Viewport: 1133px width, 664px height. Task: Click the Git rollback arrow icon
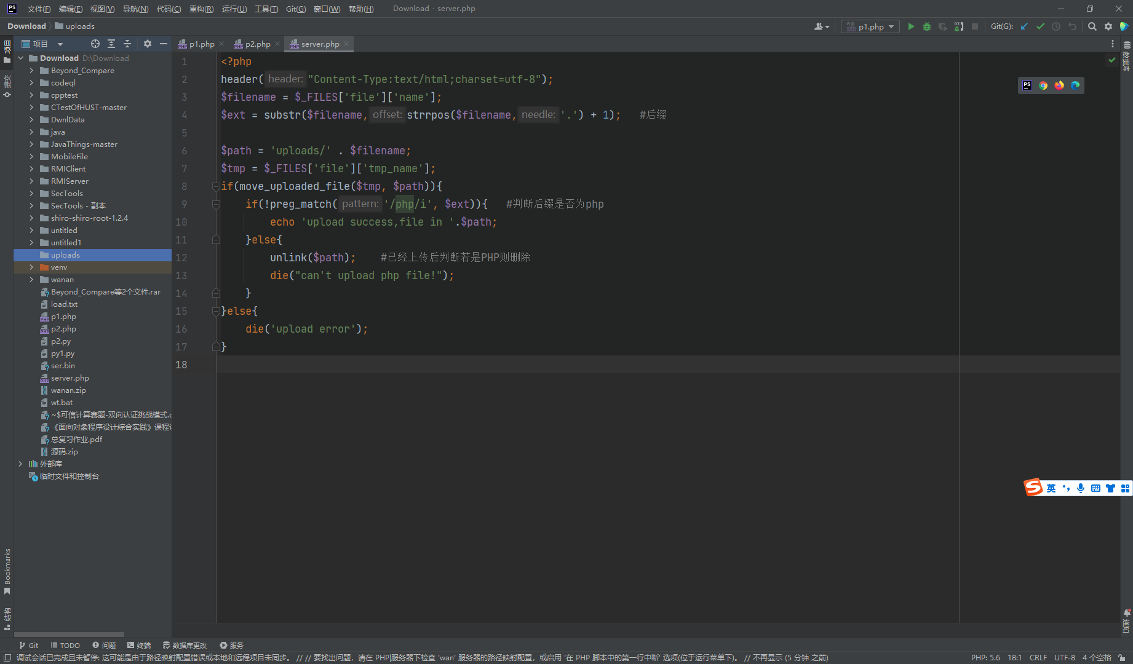(x=1072, y=26)
